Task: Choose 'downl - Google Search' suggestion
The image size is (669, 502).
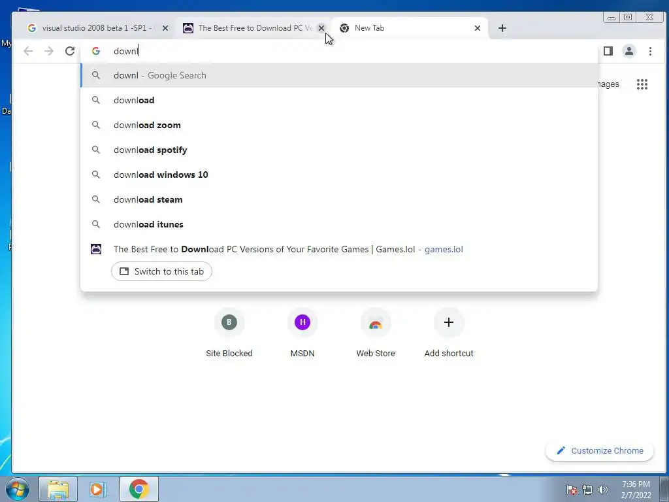Action: (x=339, y=76)
